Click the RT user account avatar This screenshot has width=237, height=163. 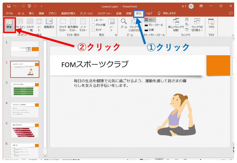click(191, 6)
